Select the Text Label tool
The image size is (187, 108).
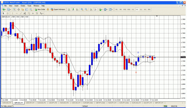(37, 13)
